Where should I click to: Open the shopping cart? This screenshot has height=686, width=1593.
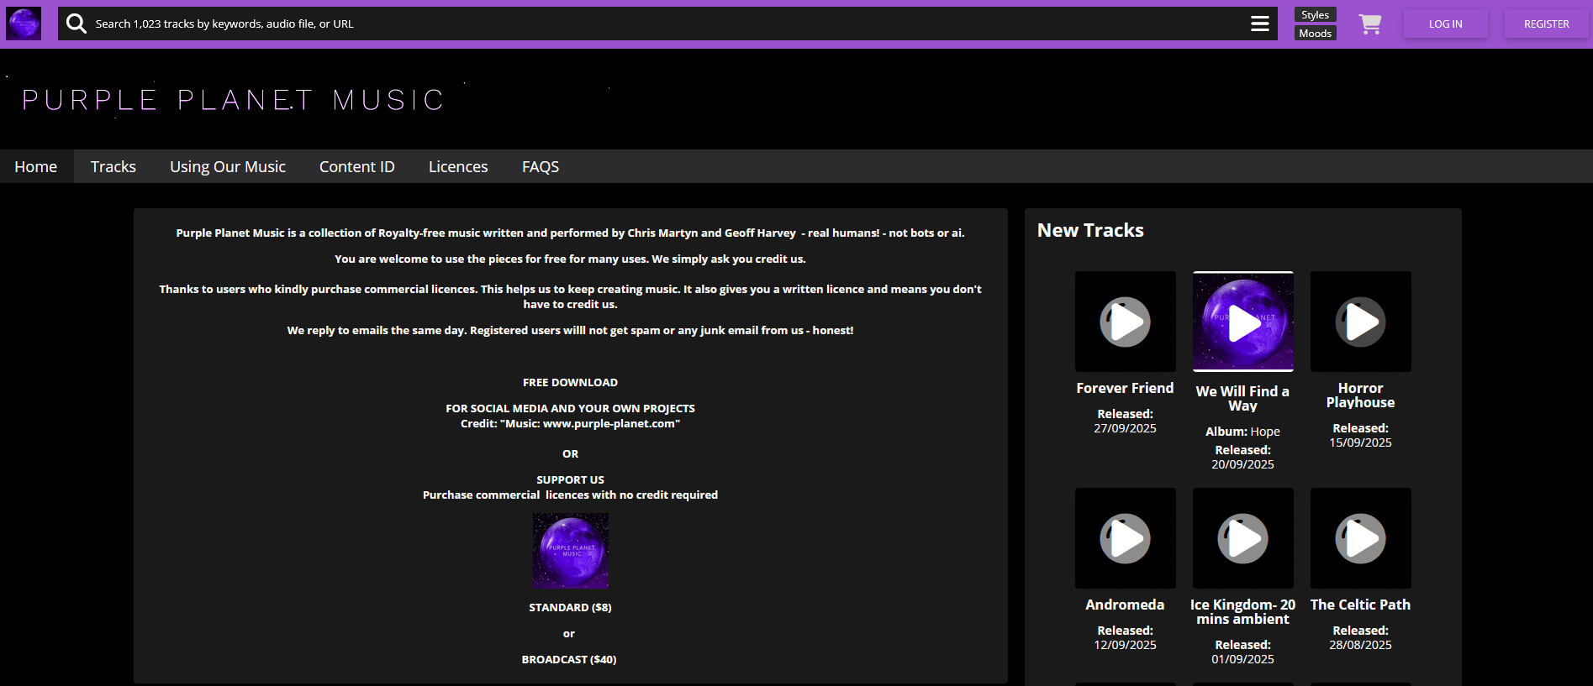click(1369, 24)
